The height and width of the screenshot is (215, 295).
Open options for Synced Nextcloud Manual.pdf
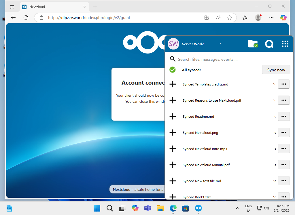click(x=283, y=165)
